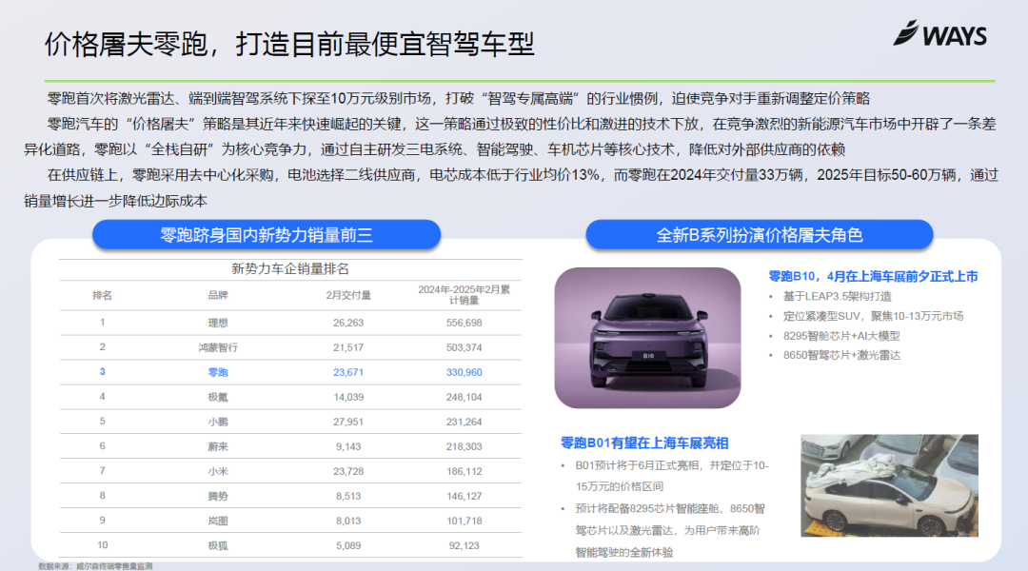Select the brand cell 腾势

point(218,496)
